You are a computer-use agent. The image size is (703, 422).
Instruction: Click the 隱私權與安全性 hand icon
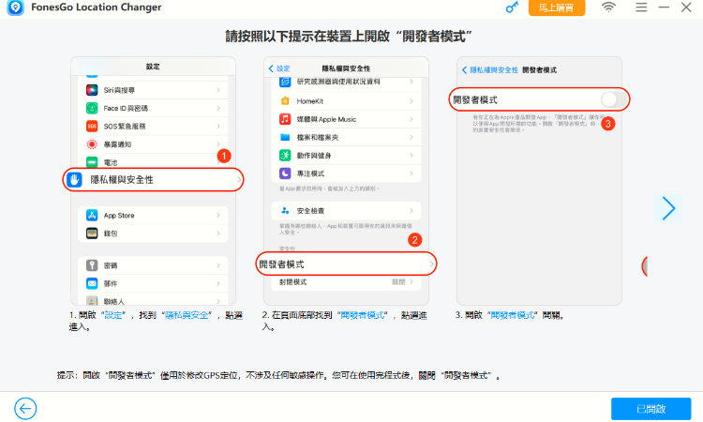click(x=74, y=180)
